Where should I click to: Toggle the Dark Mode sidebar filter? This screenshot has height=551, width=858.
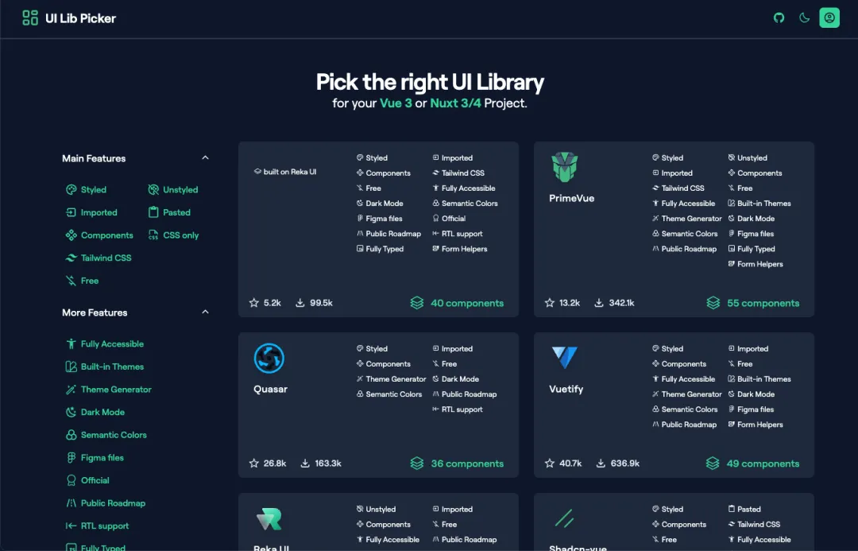point(95,413)
